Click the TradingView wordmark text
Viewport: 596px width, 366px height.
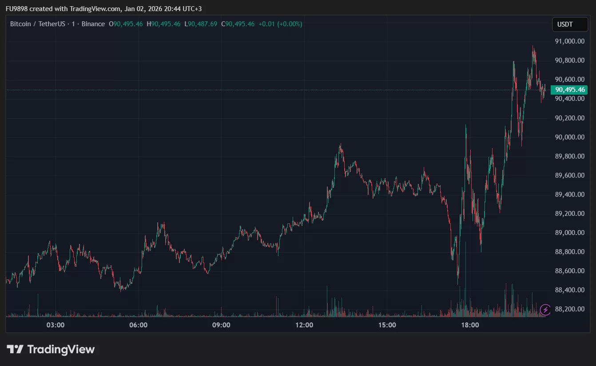[x=61, y=350]
